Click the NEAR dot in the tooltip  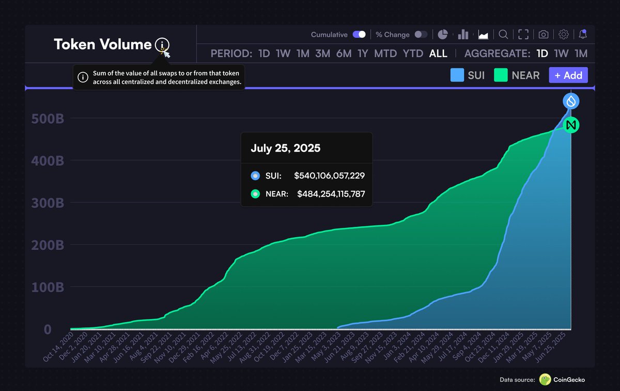click(x=255, y=194)
